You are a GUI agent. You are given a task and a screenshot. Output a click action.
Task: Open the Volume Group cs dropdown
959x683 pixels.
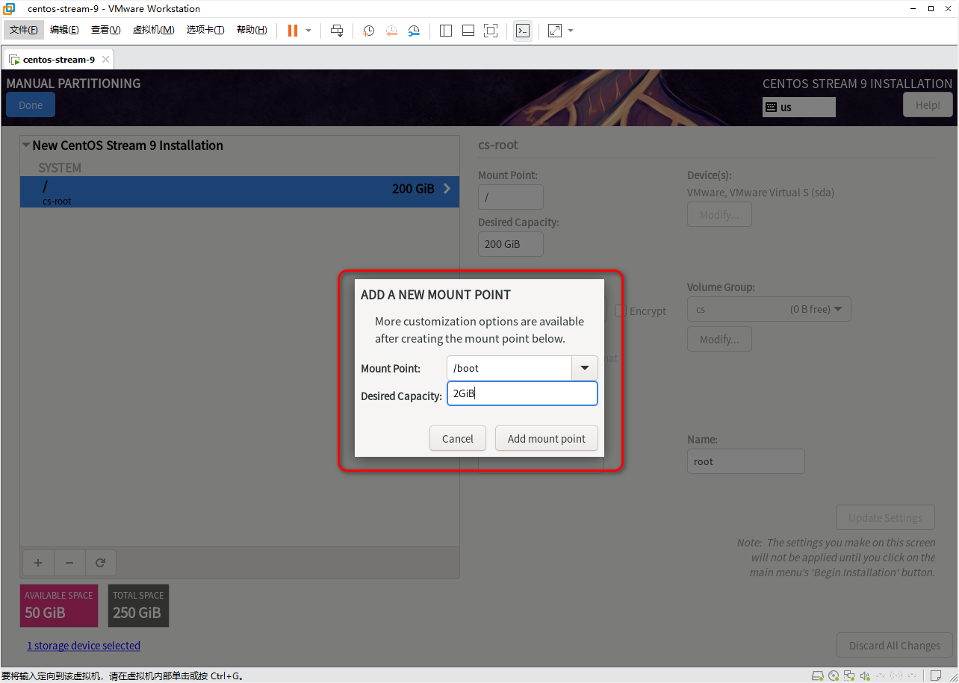click(769, 309)
